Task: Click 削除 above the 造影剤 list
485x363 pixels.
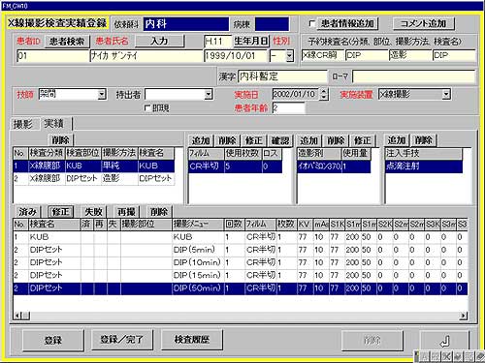Action: coord(336,140)
